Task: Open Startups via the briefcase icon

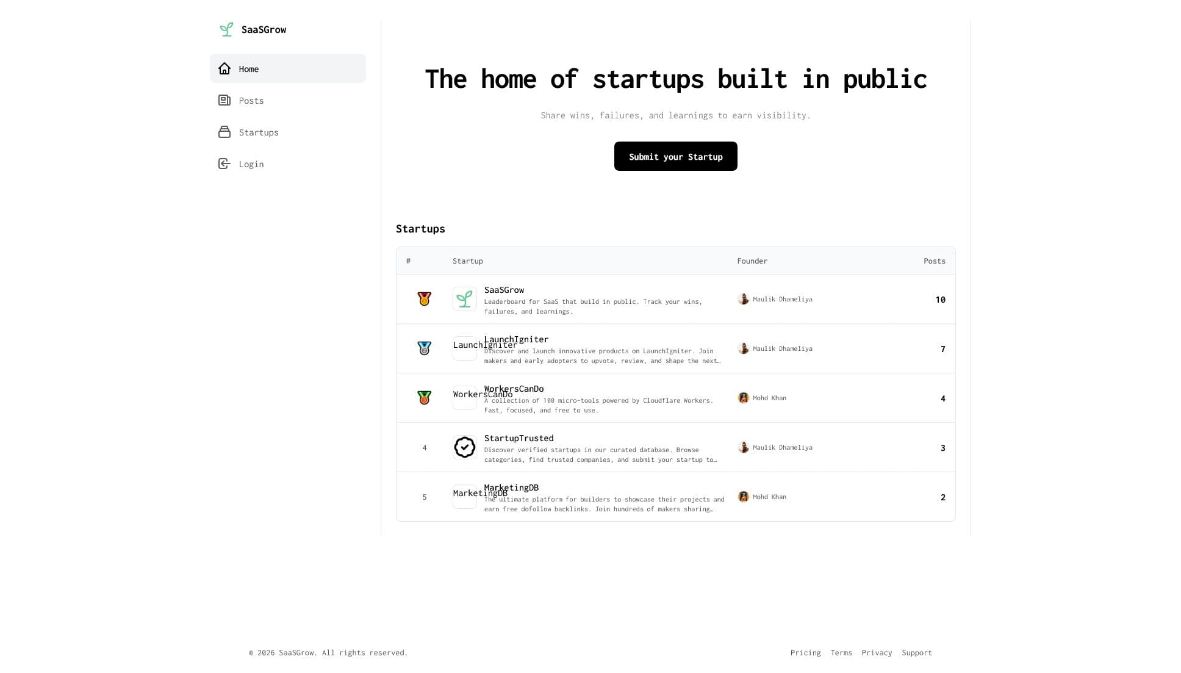Action: (224, 132)
